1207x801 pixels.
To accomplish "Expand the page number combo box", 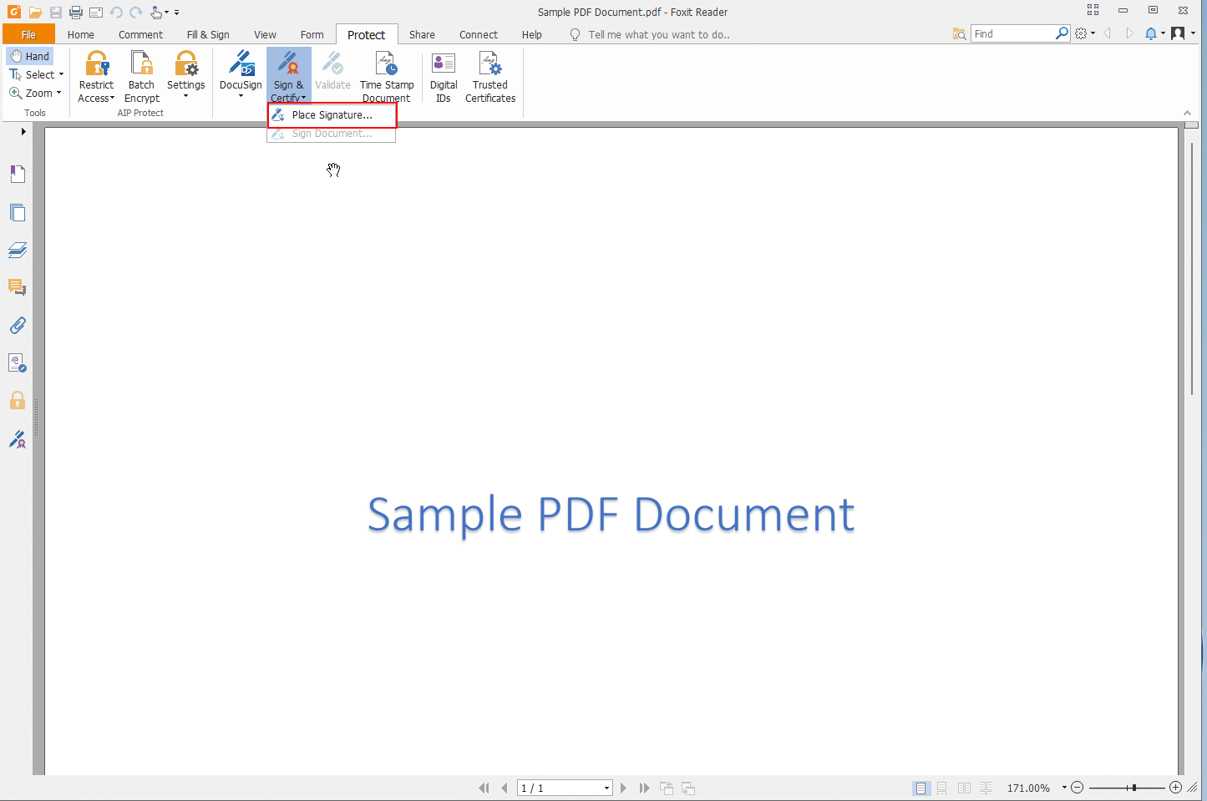I will click(x=606, y=788).
